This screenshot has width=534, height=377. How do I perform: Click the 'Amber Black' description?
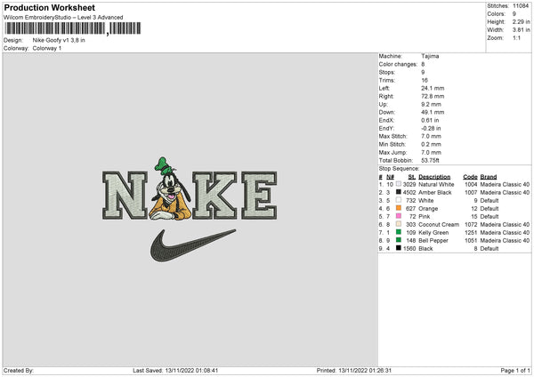pyautogui.click(x=435, y=193)
